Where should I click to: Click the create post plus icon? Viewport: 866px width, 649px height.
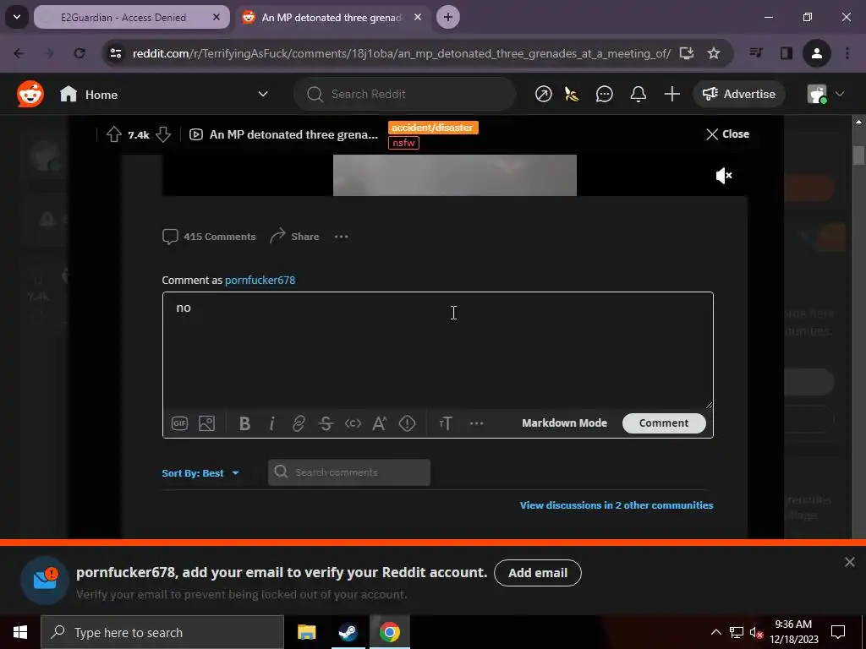tap(671, 95)
